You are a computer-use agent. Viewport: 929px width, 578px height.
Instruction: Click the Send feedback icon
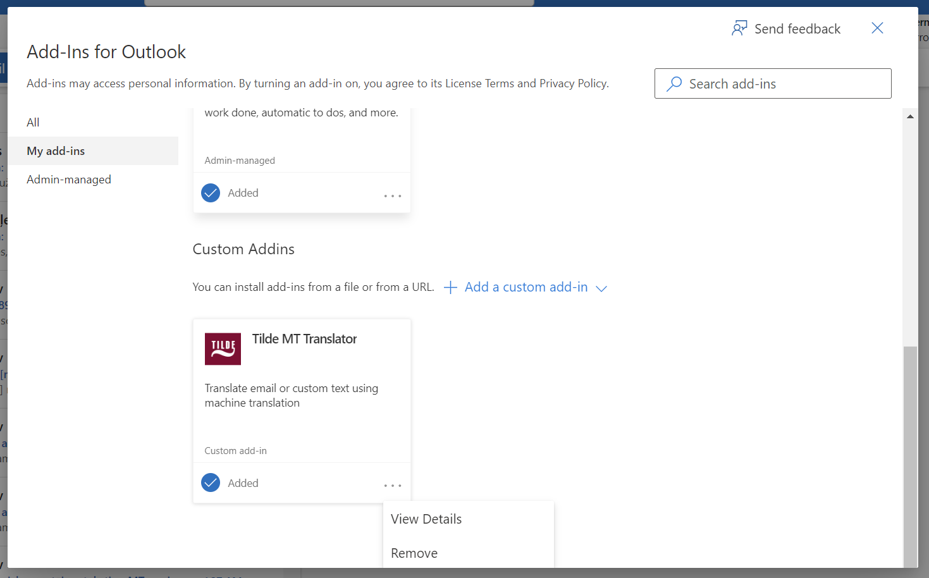pos(739,28)
